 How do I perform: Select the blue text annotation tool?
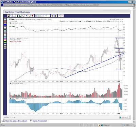(x=27, y=16)
